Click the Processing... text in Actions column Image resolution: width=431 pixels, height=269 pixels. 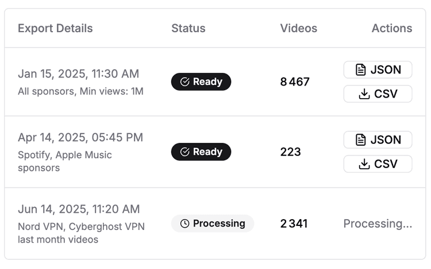click(x=378, y=224)
